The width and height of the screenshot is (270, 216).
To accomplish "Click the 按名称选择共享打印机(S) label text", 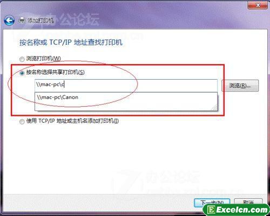I will pos(56,72).
